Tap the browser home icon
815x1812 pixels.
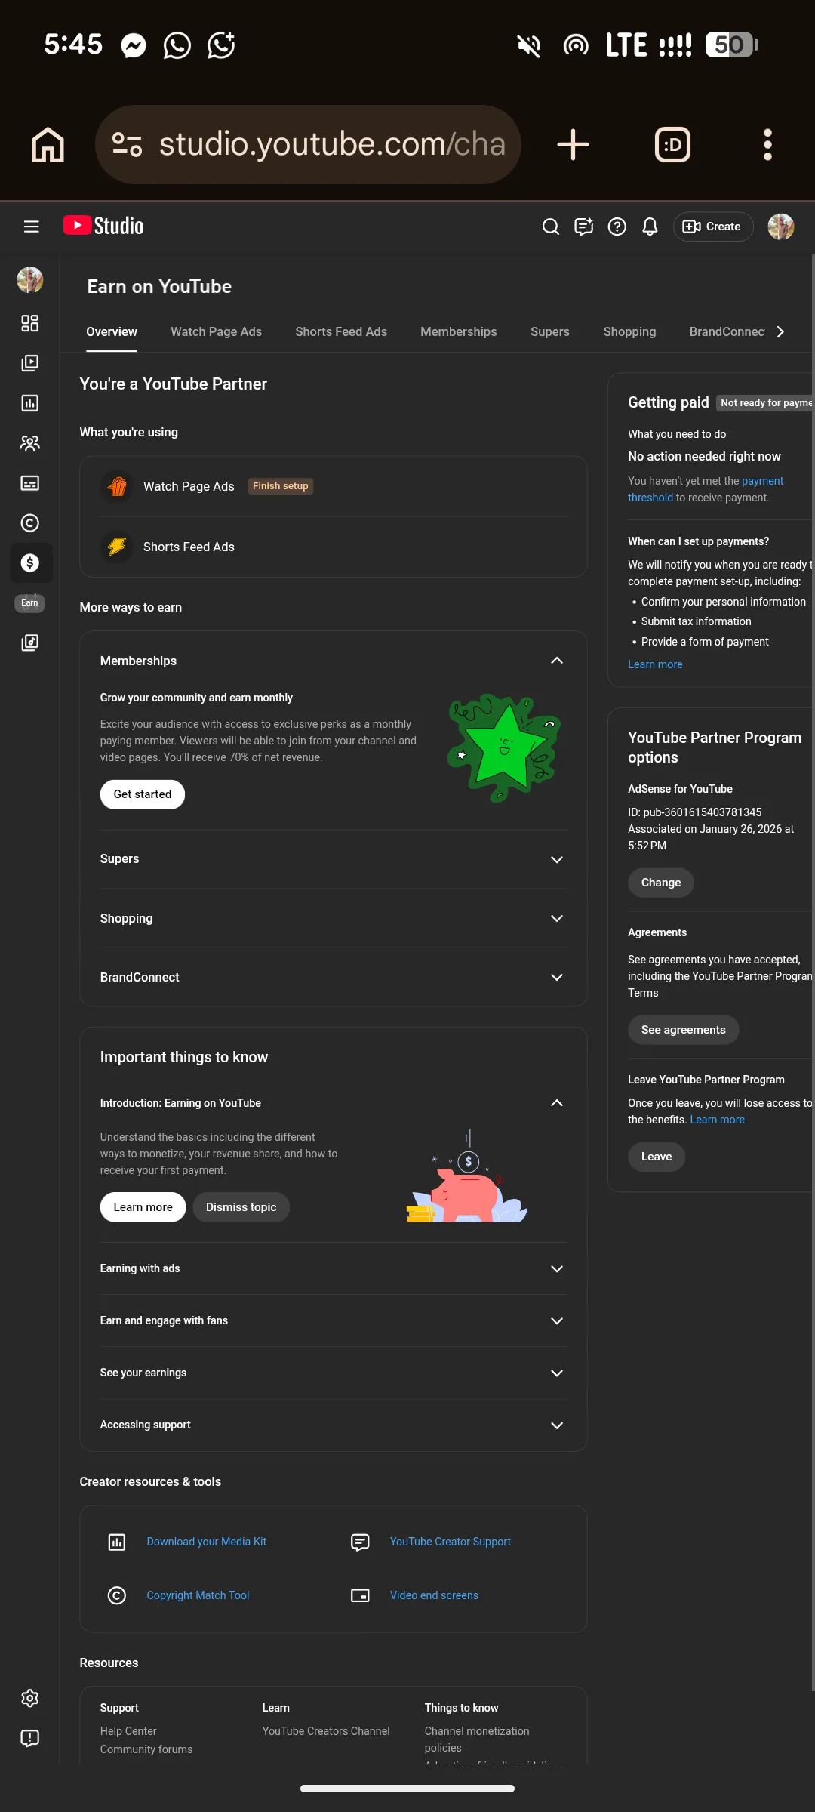click(x=48, y=144)
